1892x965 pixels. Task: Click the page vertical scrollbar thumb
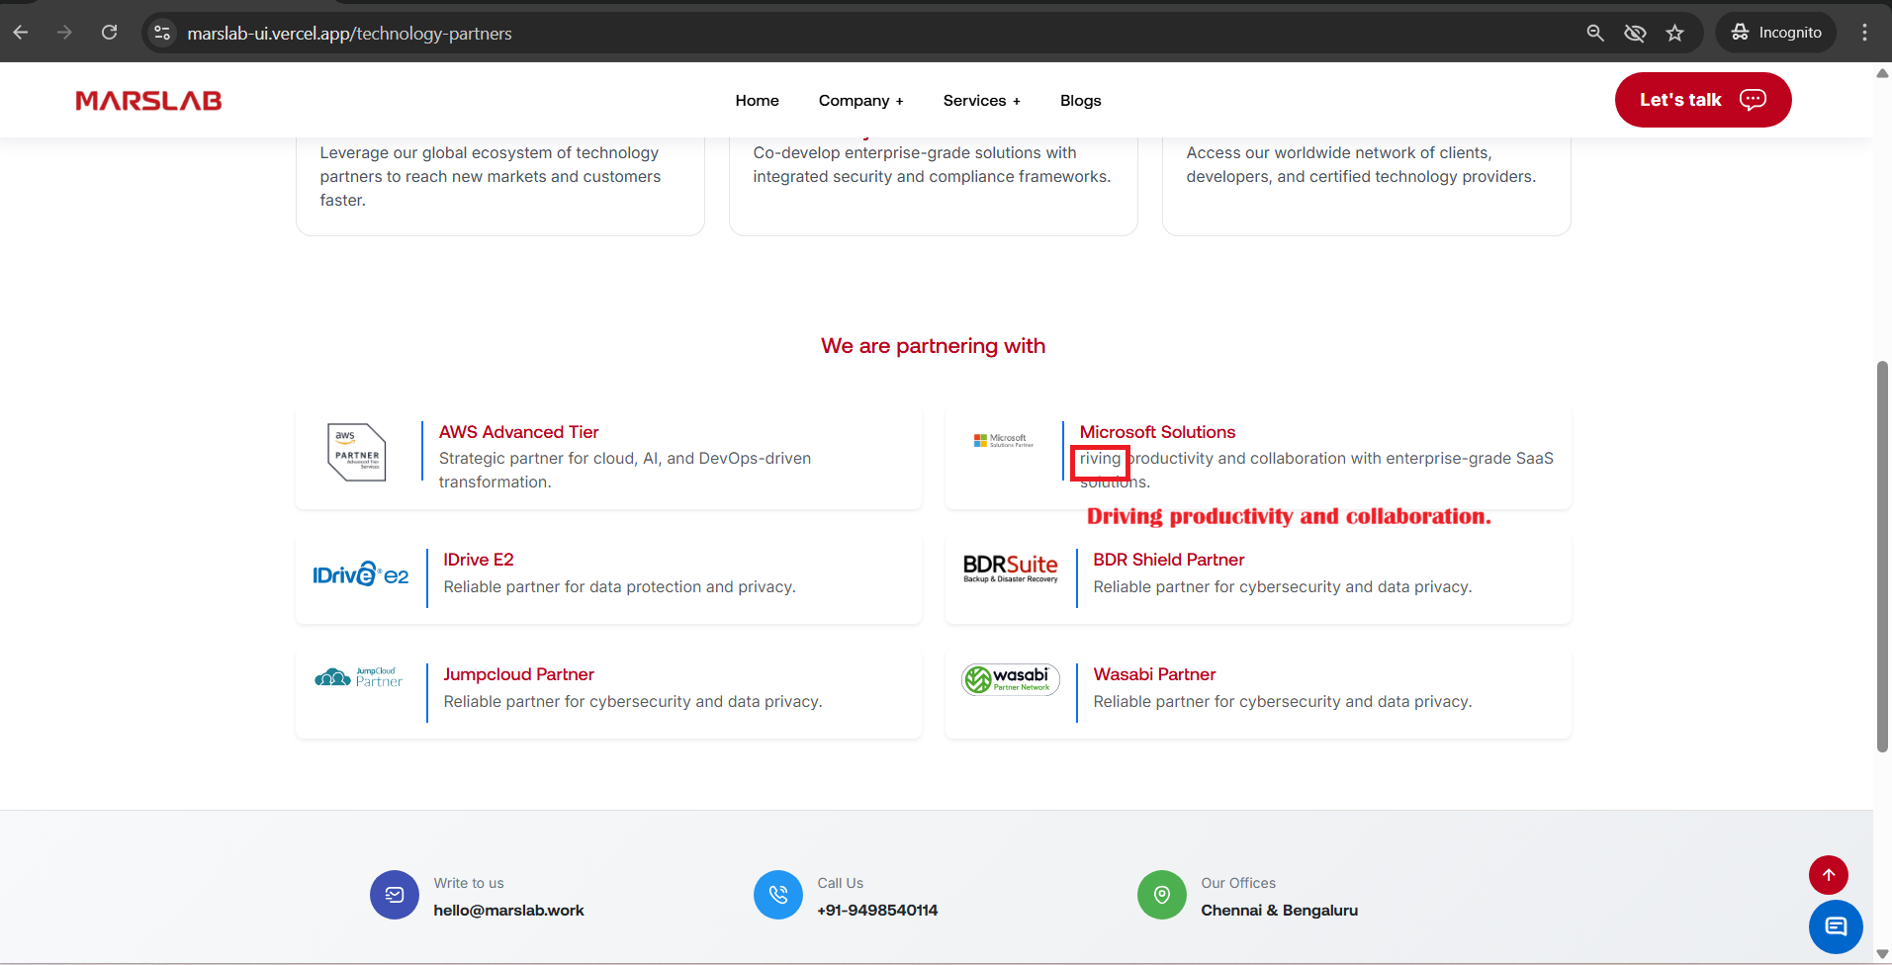(x=1882, y=554)
